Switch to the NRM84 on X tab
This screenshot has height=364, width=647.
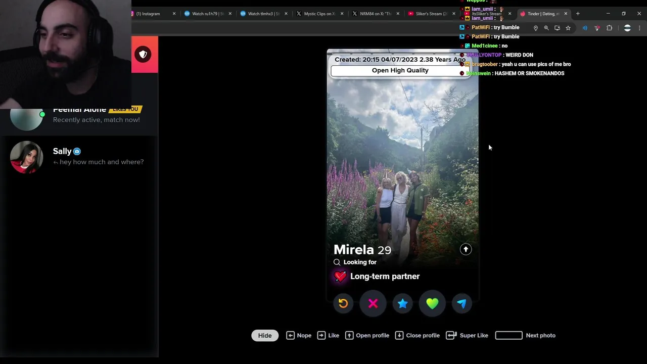(x=375, y=14)
